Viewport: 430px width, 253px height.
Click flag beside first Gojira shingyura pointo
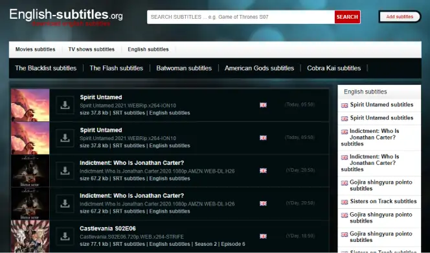coord(345,183)
